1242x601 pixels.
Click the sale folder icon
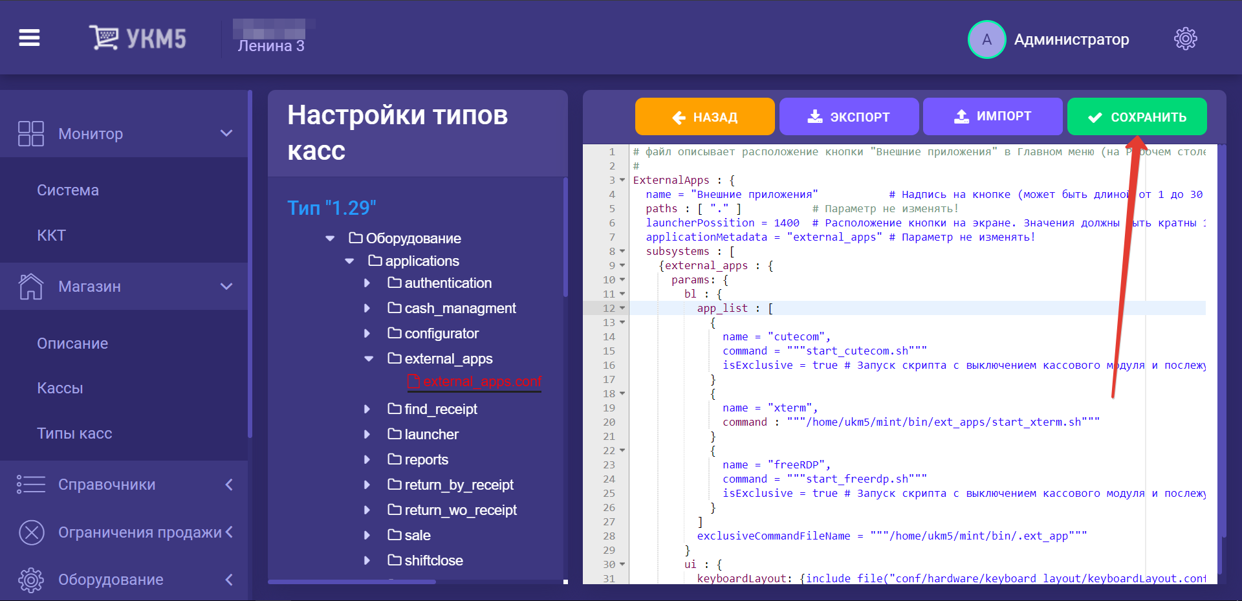pyautogui.click(x=395, y=534)
